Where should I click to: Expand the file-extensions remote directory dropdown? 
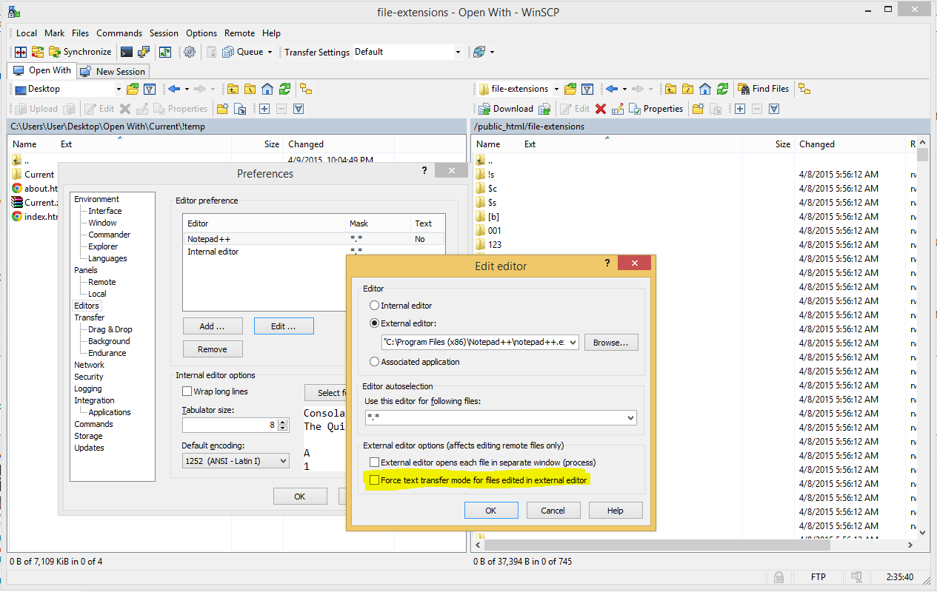556,89
